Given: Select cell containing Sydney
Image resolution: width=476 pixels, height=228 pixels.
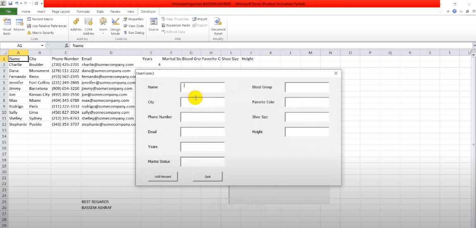Looking at the screenshot, I should (x=40, y=118).
